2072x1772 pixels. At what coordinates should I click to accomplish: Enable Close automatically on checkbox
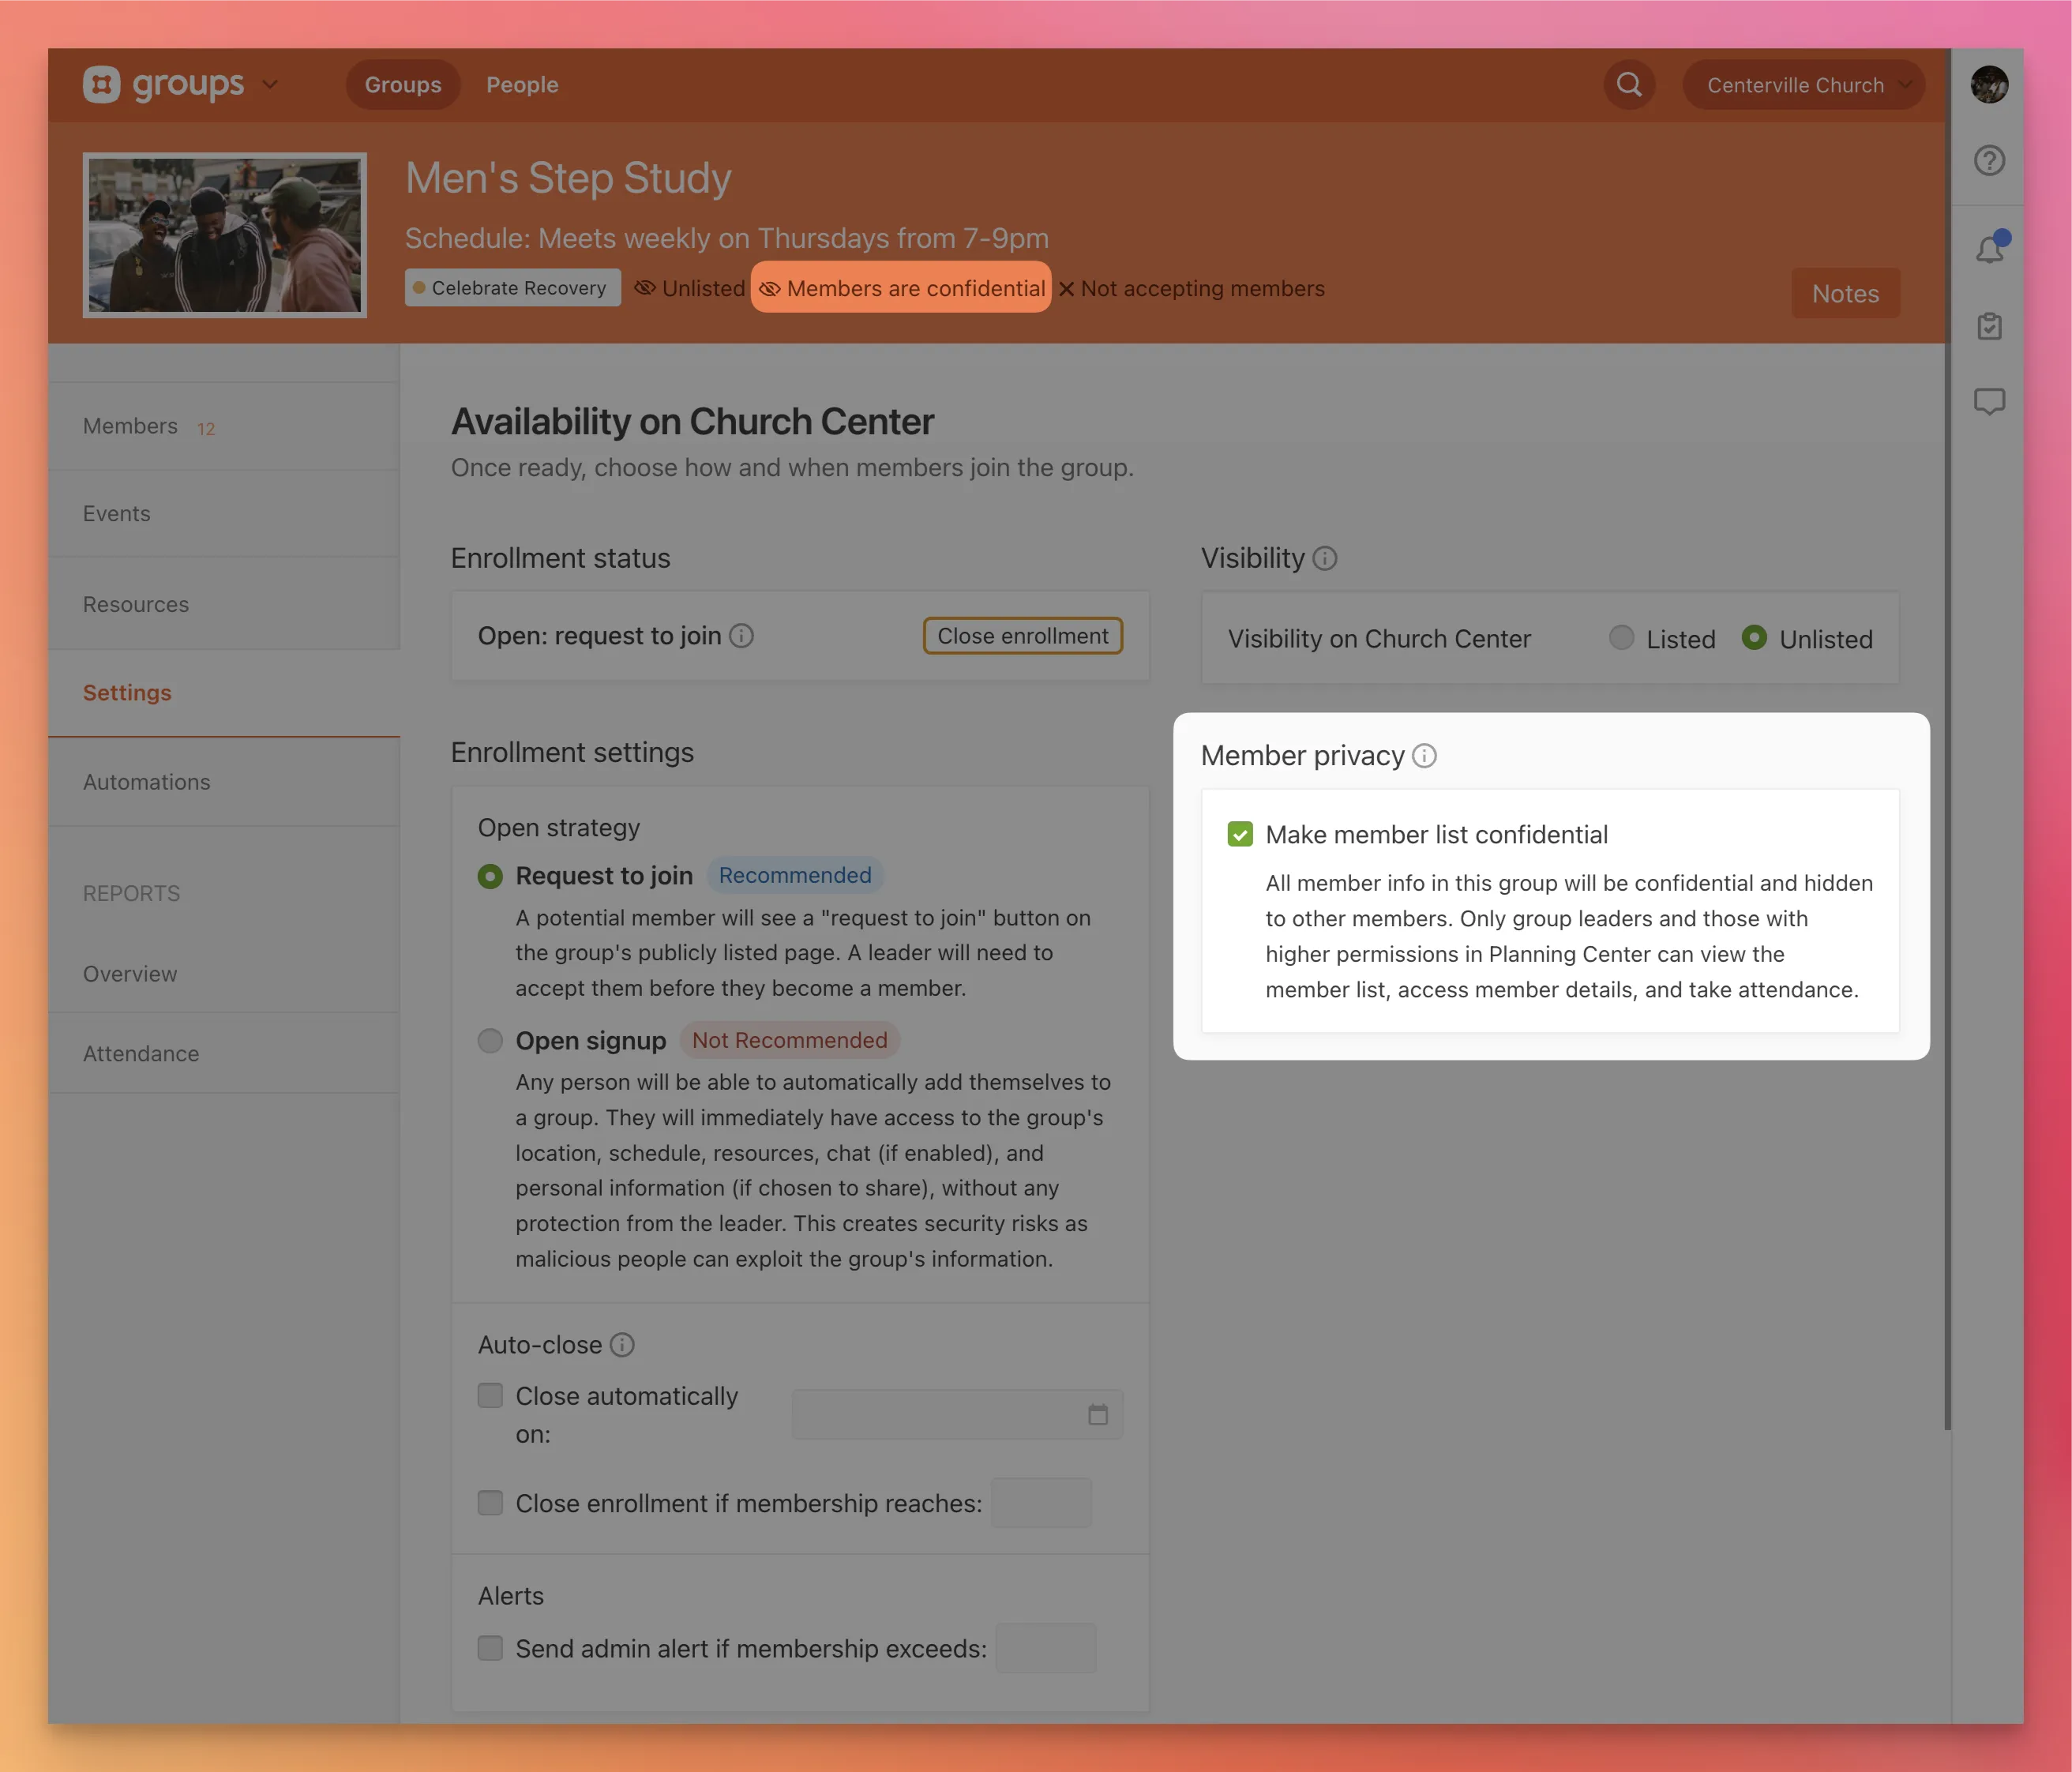coord(490,1396)
